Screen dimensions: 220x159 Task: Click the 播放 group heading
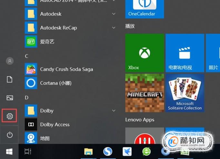click(130, 26)
